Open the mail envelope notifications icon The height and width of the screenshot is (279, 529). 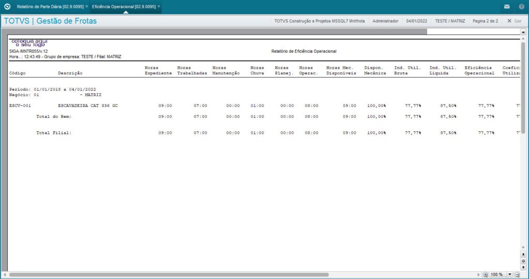[x=507, y=6]
